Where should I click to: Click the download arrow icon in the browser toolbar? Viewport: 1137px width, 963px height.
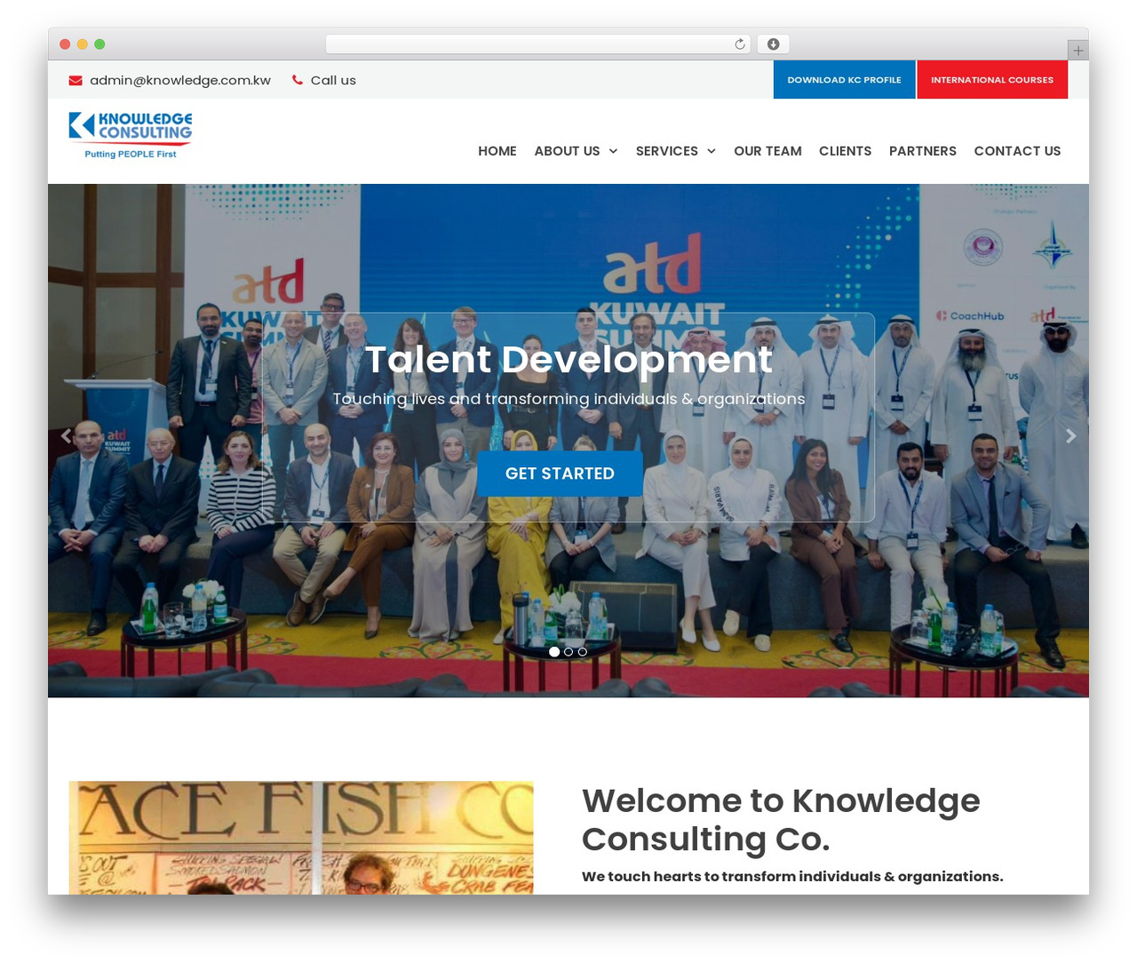[x=774, y=44]
